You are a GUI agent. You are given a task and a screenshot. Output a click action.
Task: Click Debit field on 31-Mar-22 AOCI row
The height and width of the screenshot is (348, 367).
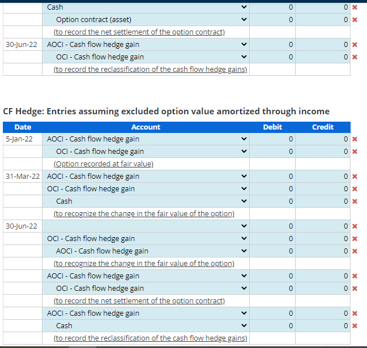click(x=272, y=177)
